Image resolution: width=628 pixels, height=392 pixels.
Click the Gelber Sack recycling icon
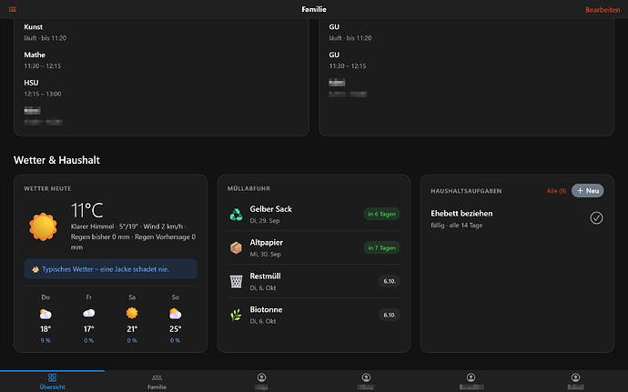coord(237,215)
